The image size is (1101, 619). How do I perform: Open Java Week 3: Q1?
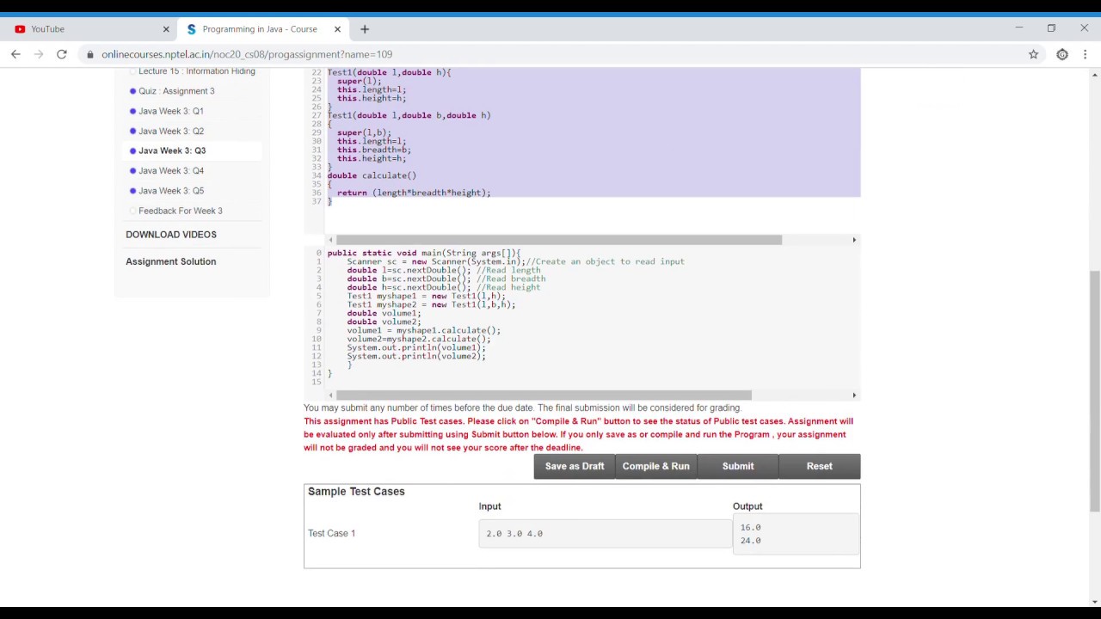click(x=171, y=111)
